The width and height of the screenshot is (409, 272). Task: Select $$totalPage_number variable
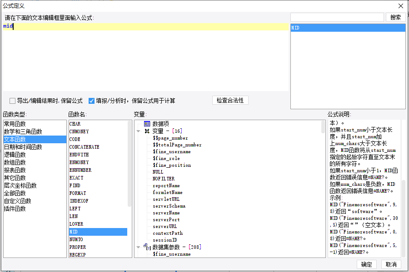(177, 145)
